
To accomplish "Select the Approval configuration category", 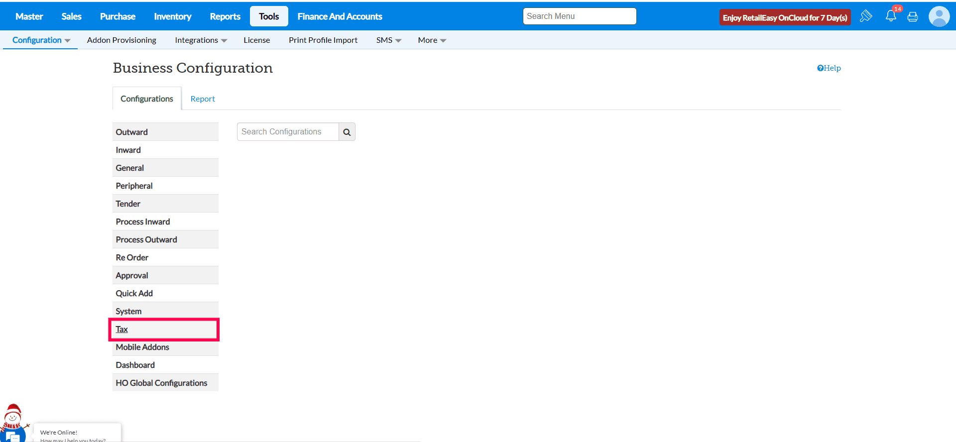I will coord(165,275).
